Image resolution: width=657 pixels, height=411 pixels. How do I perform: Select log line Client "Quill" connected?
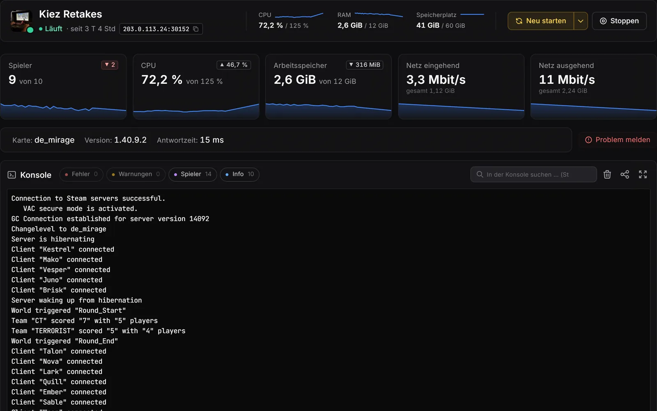point(59,382)
